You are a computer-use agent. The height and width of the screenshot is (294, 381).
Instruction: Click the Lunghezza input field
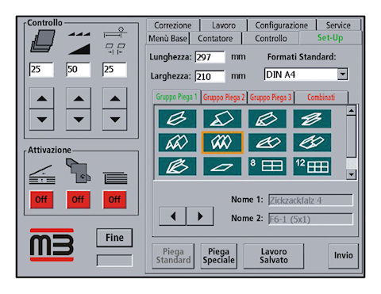coord(210,57)
